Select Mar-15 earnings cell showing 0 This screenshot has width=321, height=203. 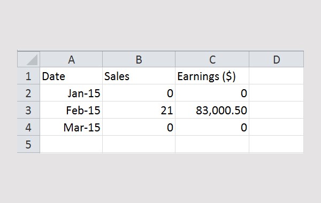tap(212, 127)
